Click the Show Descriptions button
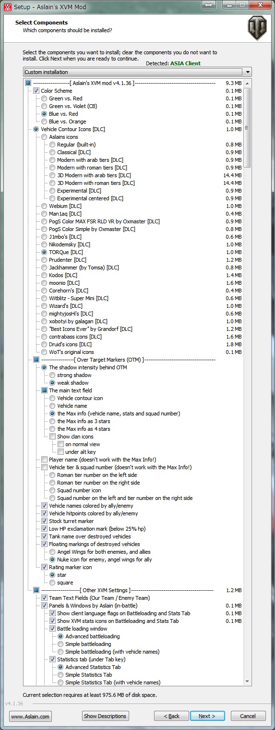Image resolution: width=275 pixels, height=730 pixels. 105,716
